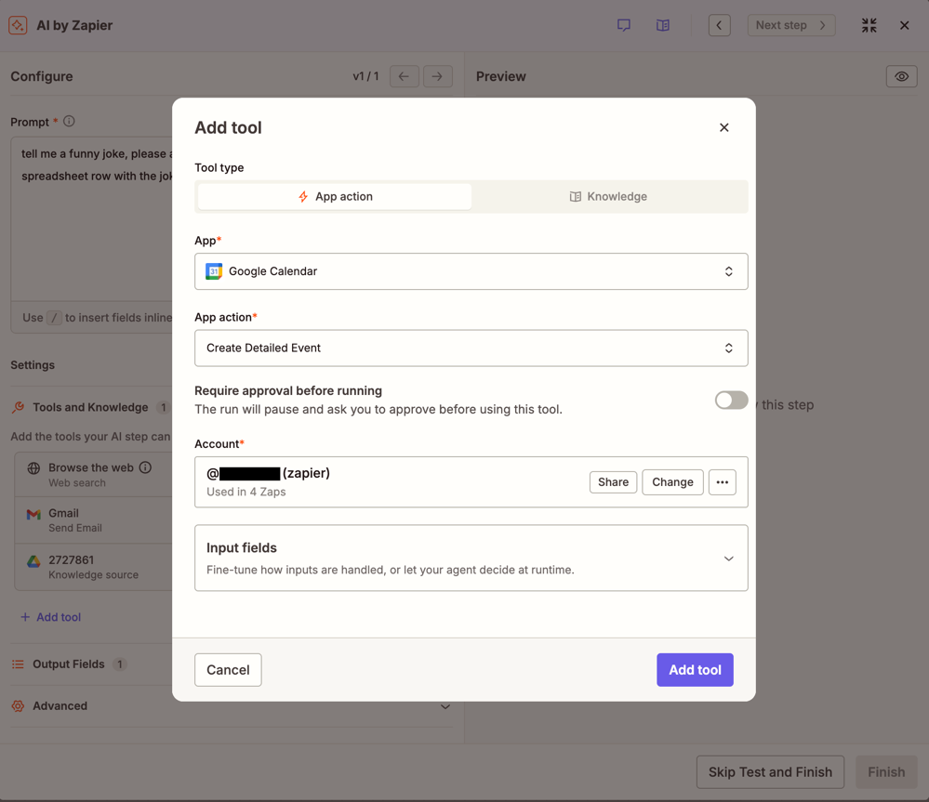Viewport: 929px width, 802px height.
Task: Open the comments speech bubble icon
Action: (x=624, y=25)
